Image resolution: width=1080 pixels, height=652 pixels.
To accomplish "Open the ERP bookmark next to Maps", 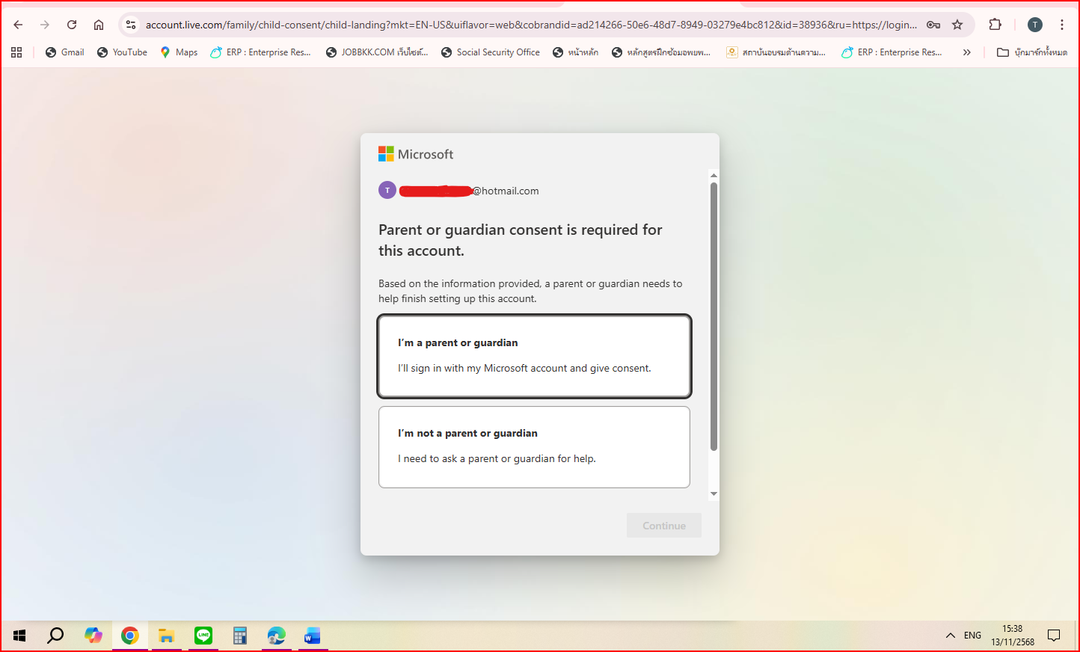I will 261,52.
